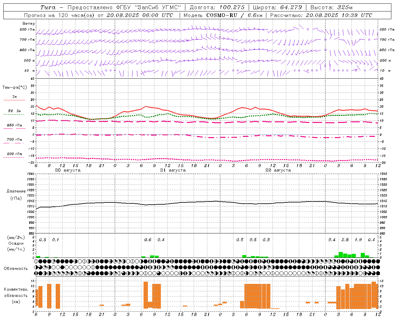Click the "20 августа" date label

68,170
